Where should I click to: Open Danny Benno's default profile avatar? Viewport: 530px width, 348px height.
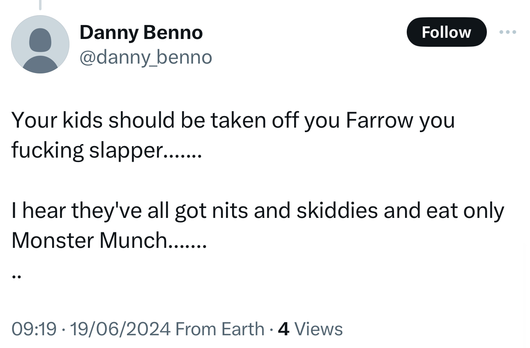(40, 44)
